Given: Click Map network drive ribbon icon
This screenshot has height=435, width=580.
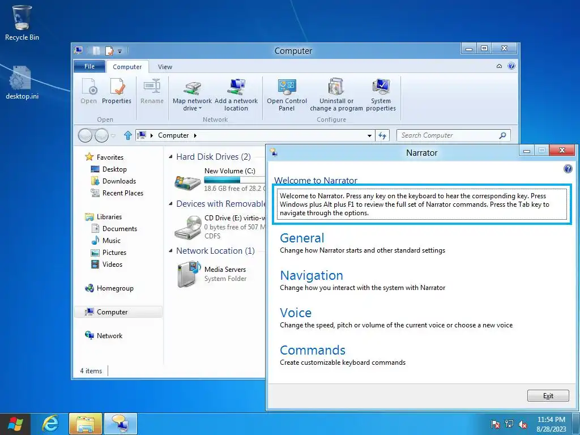Looking at the screenshot, I should (x=192, y=95).
